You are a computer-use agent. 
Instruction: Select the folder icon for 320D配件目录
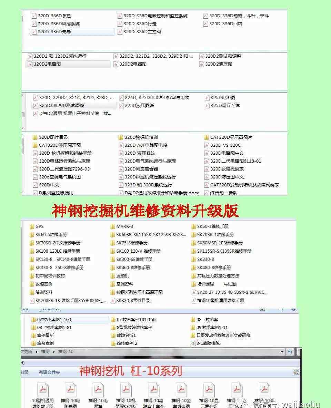pos(35,137)
